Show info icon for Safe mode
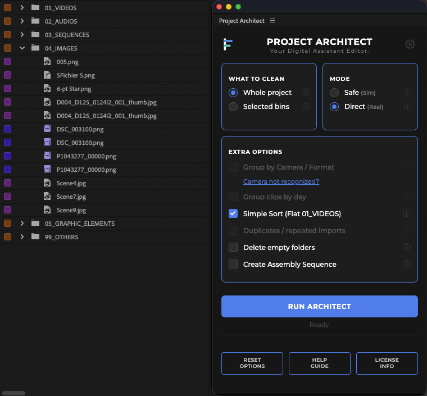The width and height of the screenshot is (427, 396). pyautogui.click(x=407, y=93)
